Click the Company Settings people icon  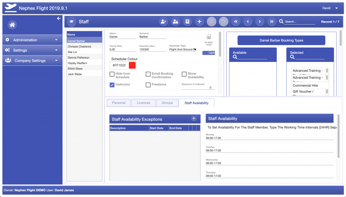8,60
